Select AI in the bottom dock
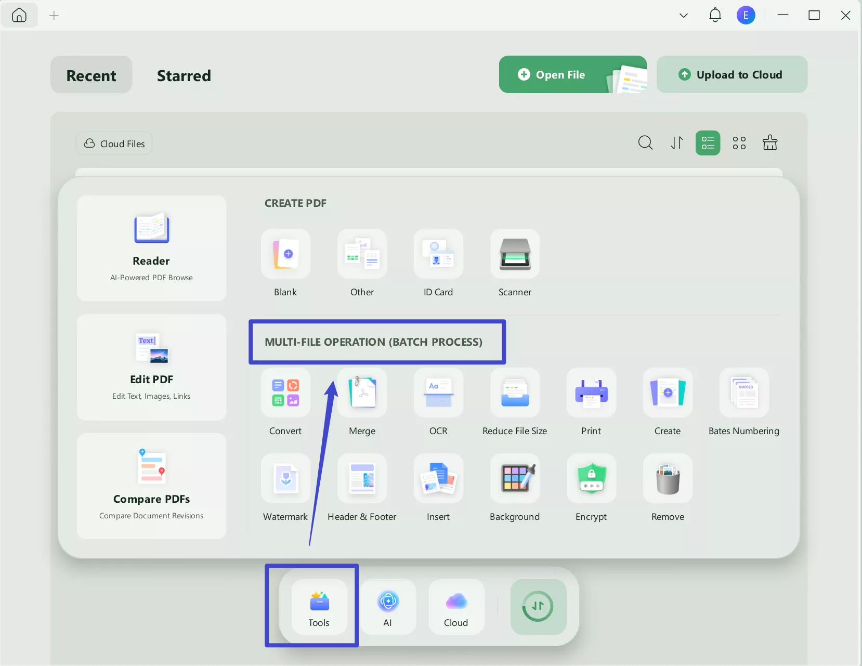 (388, 607)
